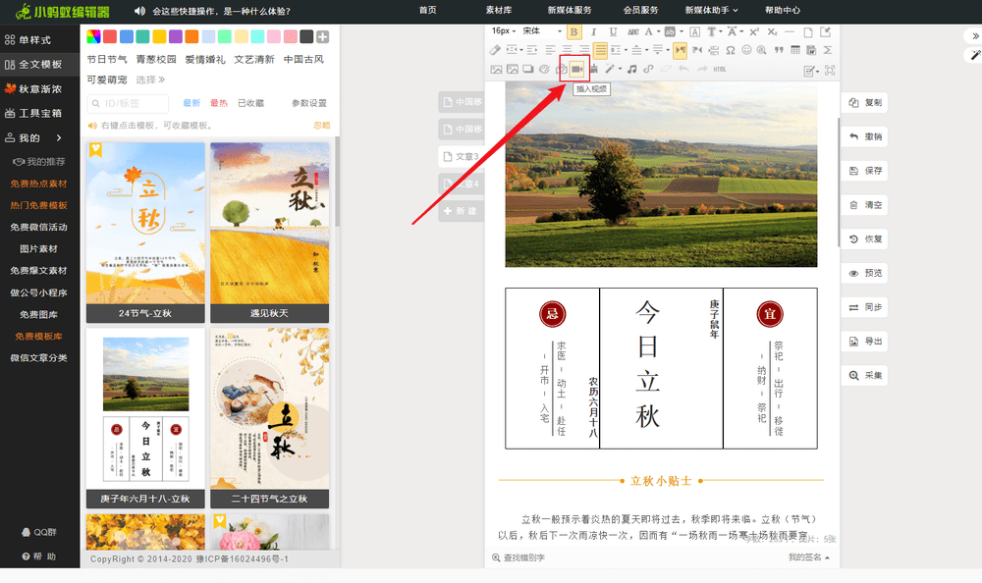The height and width of the screenshot is (583, 982).
Task: Open the emoji smiley picker
Action: click(x=746, y=50)
